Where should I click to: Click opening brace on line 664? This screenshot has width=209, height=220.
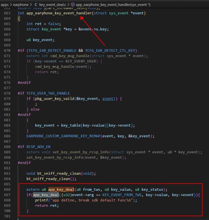tap(19, 19)
